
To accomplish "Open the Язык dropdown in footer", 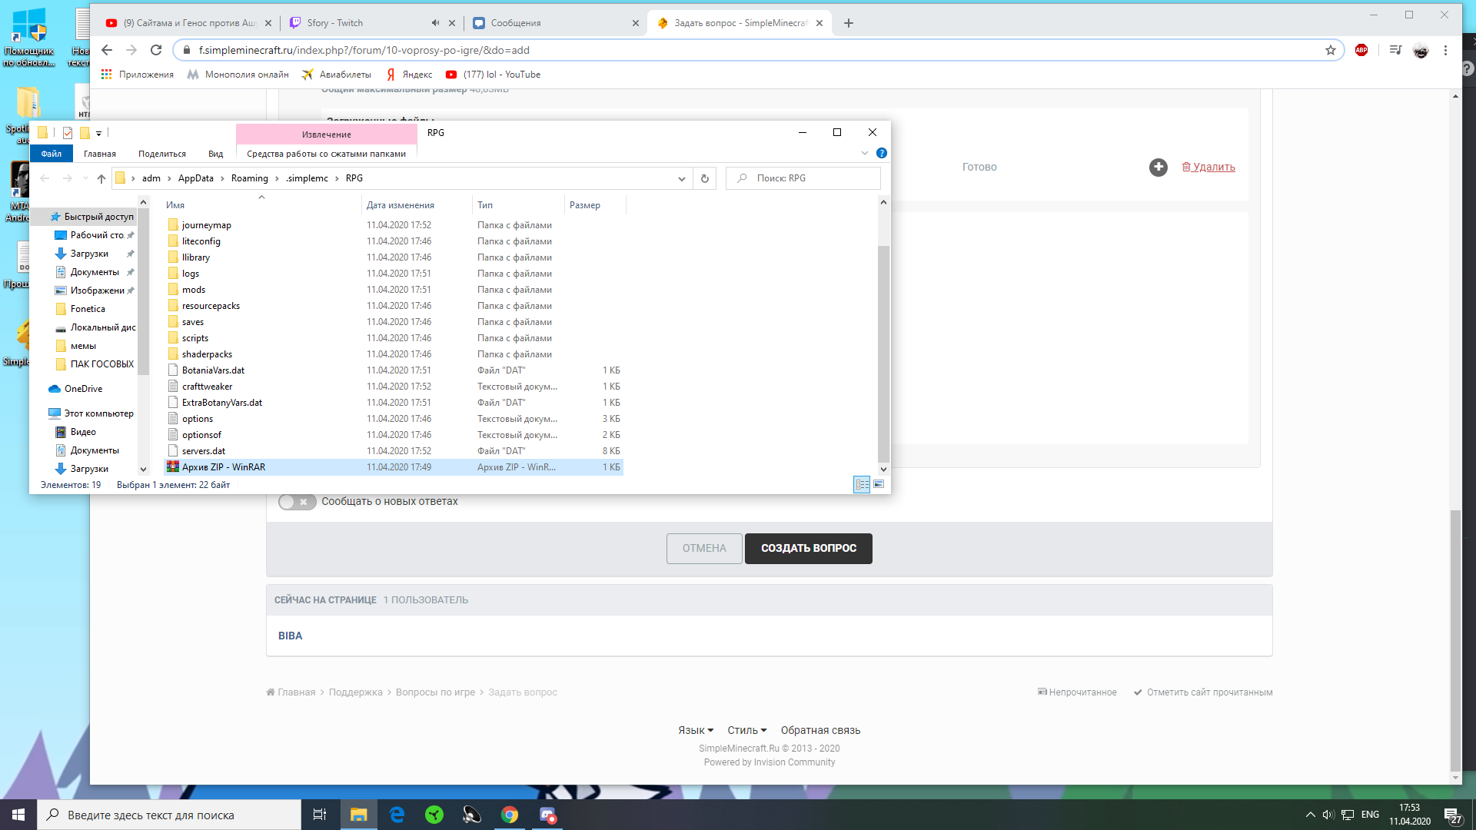I will [696, 730].
